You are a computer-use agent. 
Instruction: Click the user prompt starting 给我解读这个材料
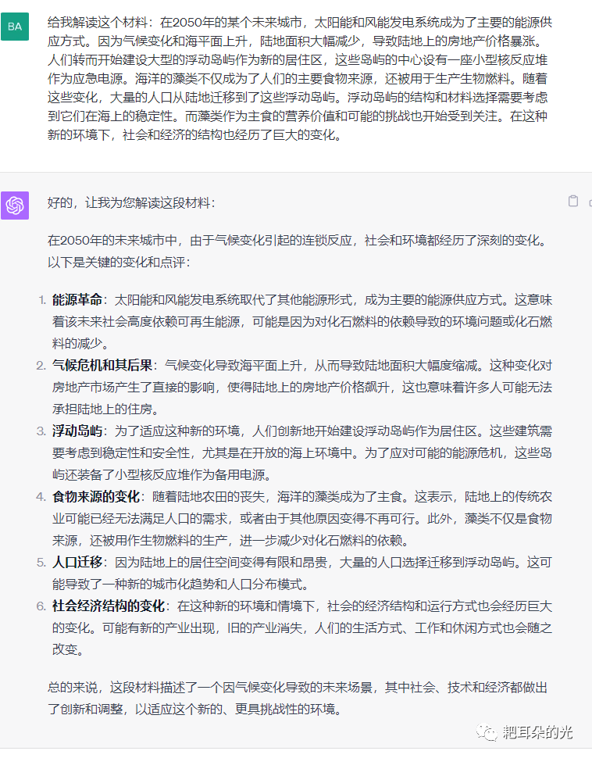click(300, 78)
